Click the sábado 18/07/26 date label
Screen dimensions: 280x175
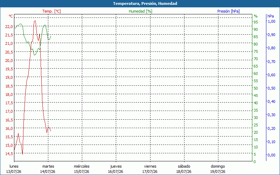pos(184,169)
